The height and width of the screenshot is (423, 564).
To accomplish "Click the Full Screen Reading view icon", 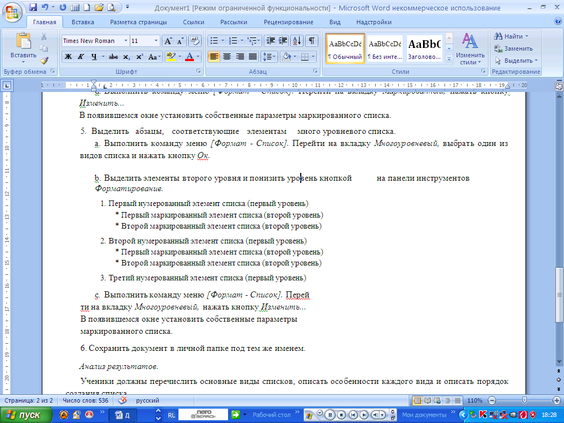I will pyautogui.click(x=427, y=400).
